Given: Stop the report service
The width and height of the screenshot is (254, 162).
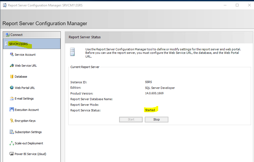Looking at the screenshot, I should [157, 119].
